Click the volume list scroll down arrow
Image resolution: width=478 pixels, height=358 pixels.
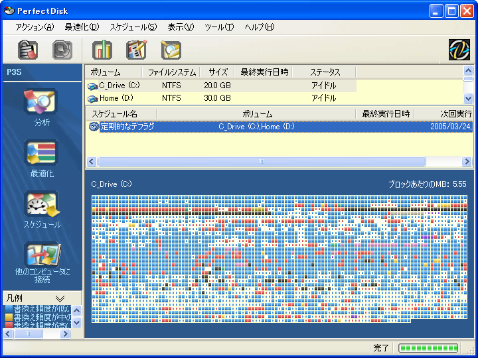click(x=468, y=98)
